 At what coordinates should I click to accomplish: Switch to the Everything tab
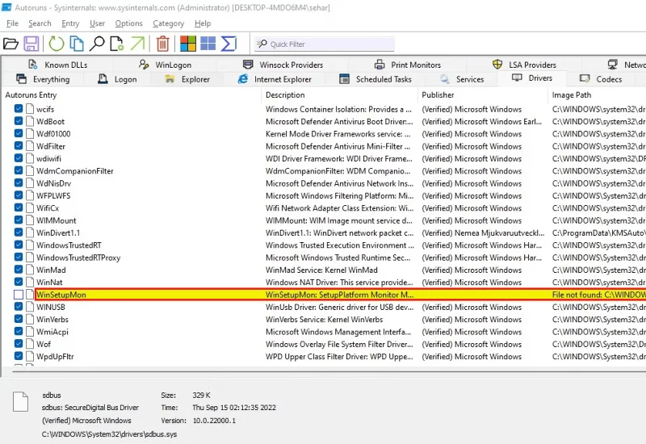(x=43, y=79)
